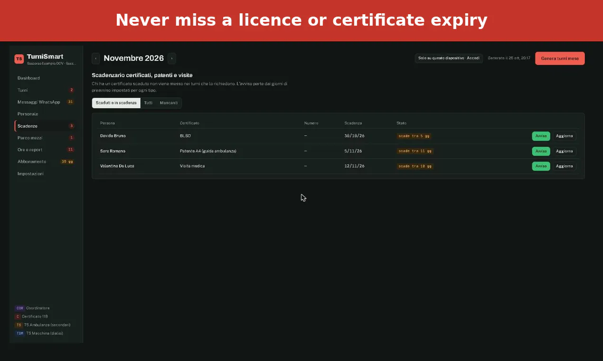This screenshot has width=603, height=361.
Task: Click 'Solo su questo dispositivo · Accedi'
Action: click(449, 58)
